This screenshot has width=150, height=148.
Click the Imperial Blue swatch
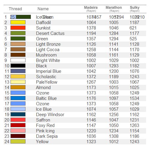[18, 71]
